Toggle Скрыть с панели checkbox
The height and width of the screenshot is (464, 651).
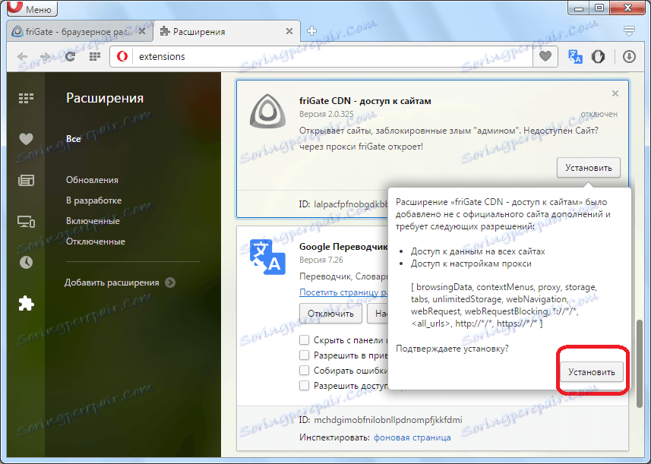click(305, 340)
